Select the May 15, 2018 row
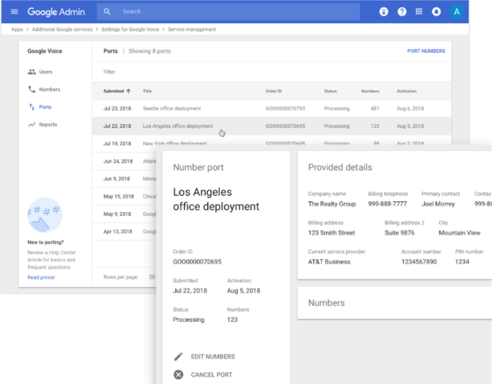 tap(125, 196)
